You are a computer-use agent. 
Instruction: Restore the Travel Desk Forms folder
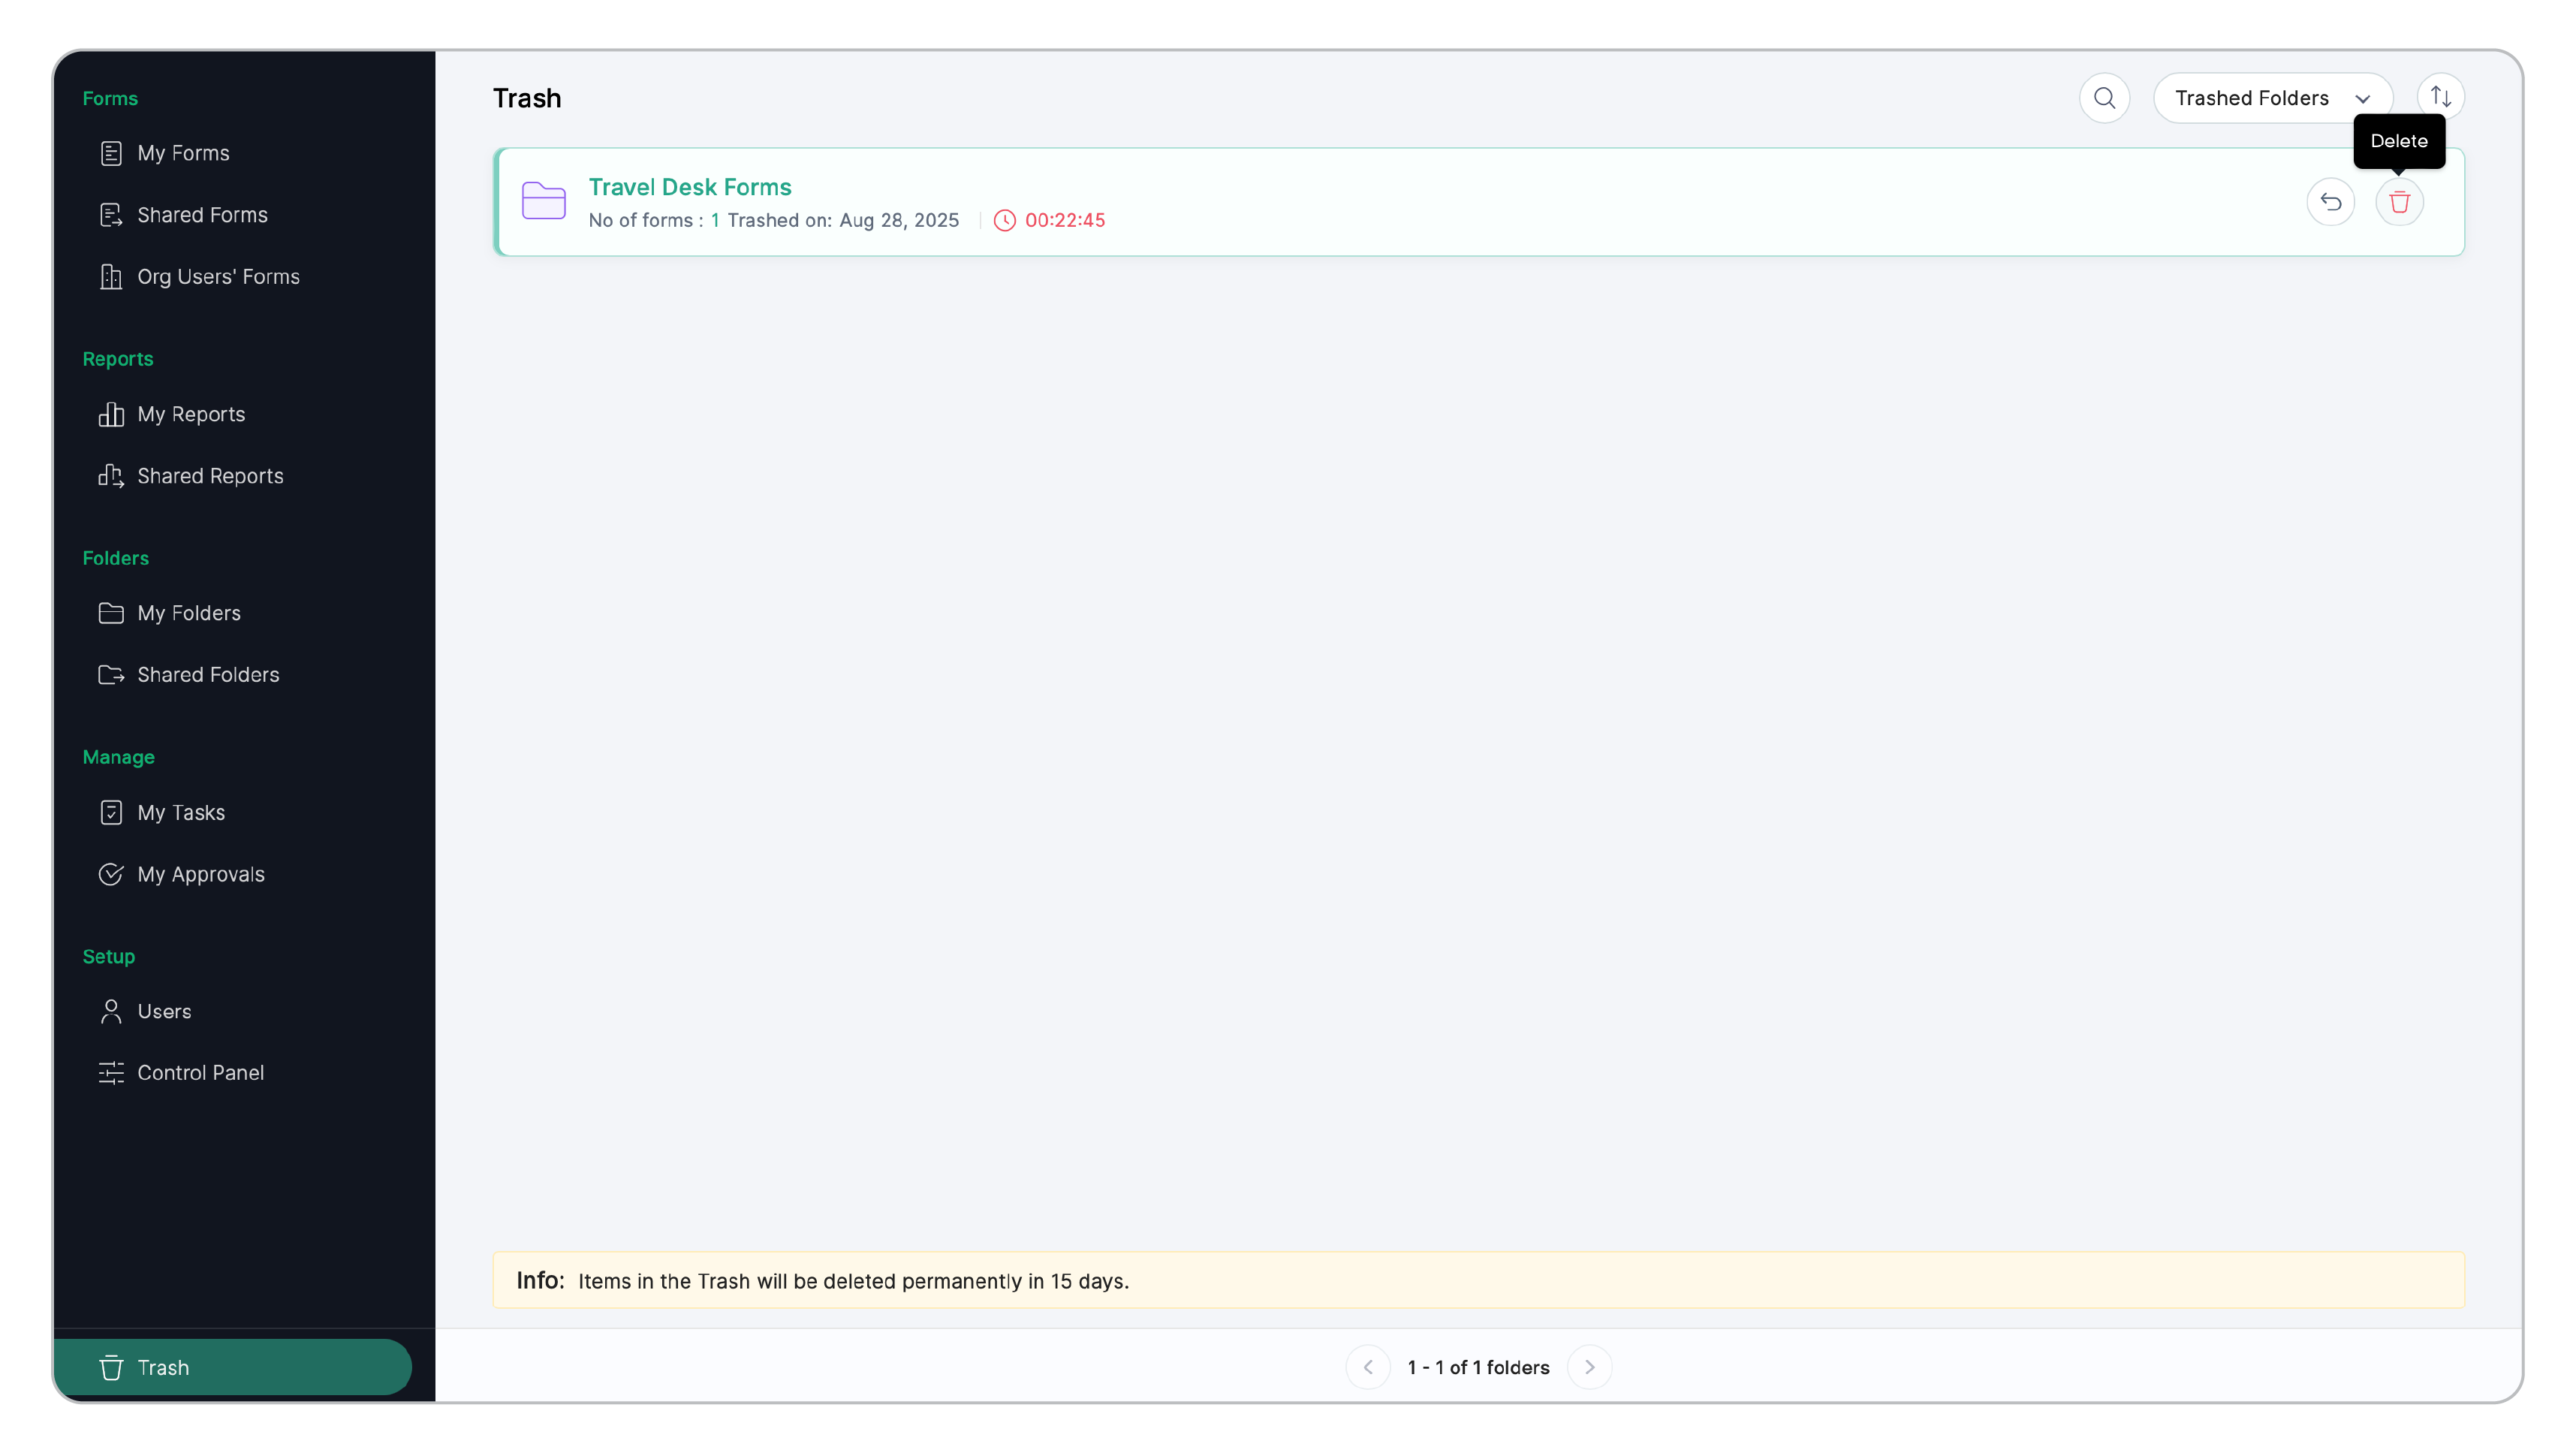tap(2330, 202)
